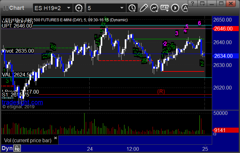Open the chart type line icon
The image size is (240, 153).
pos(154,8)
